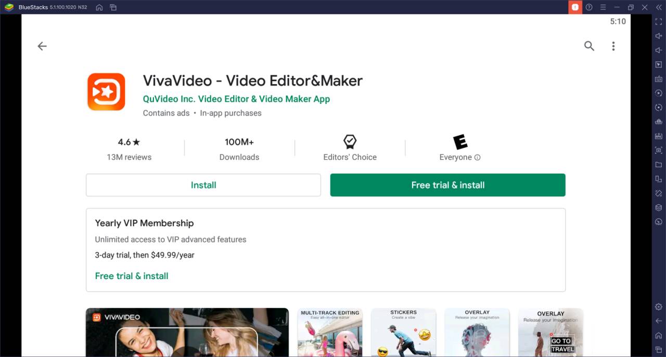Click the VivaVideo app icon
Screen dimensions: 666x357
(106, 92)
